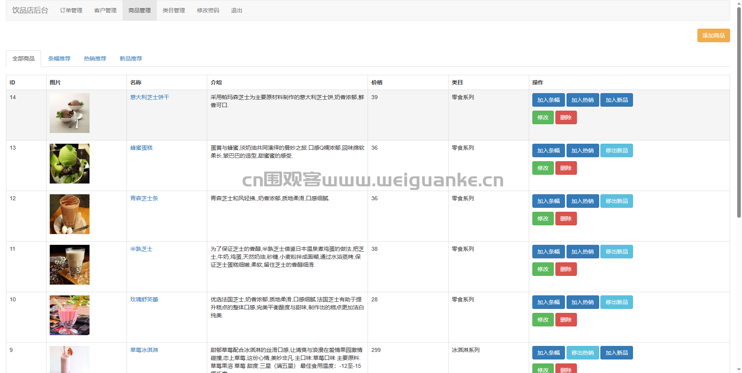Click 删除 for 意大利芝士饼干
Image resolution: width=742 pixels, height=373 pixels.
pos(566,117)
